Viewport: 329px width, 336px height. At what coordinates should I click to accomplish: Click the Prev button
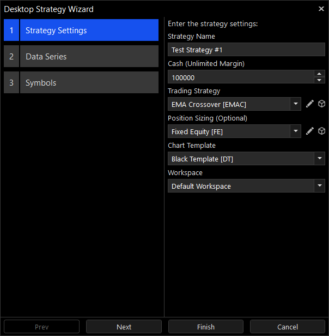tap(41, 327)
